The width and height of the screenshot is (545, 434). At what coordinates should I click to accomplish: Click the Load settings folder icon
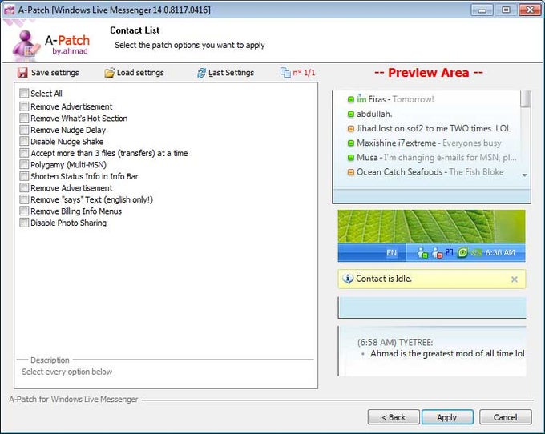(110, 73)
